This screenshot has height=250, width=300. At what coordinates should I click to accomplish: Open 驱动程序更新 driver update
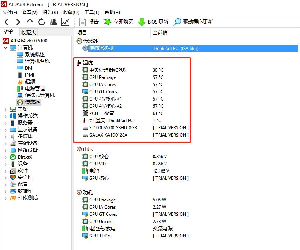click(193, 22)
